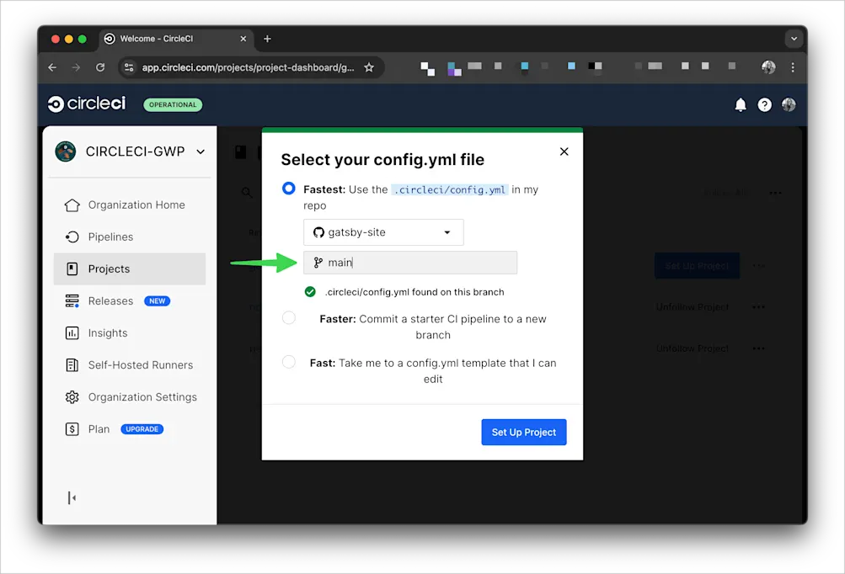Open user avatar in CircleCI header

coord(789,104)
